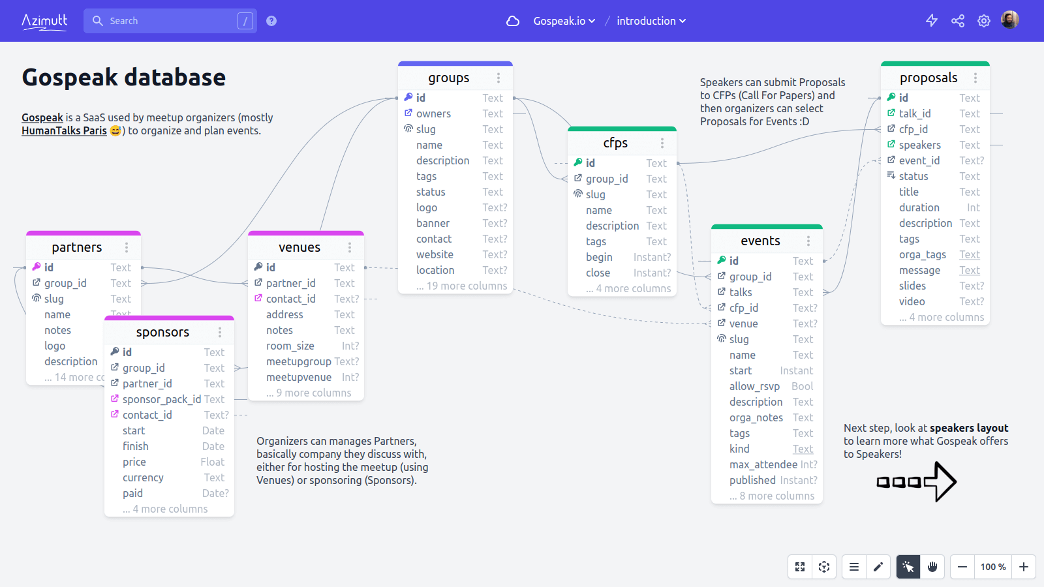The image size is (1044, 587).
Task: Select the duration column in proposals
Action: point(935,207)
